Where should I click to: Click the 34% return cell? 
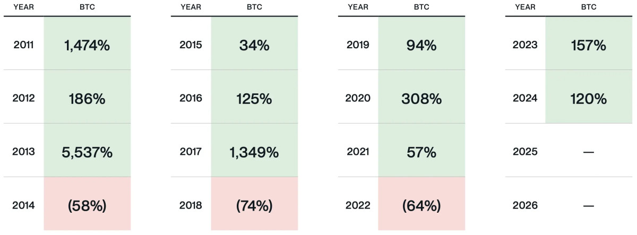pyautogui.click(x=254, y=46)
